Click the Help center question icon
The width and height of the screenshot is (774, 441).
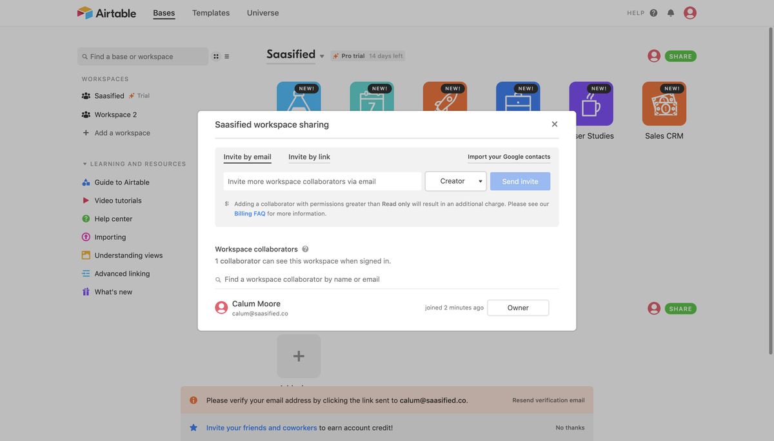tap(86, 219)
